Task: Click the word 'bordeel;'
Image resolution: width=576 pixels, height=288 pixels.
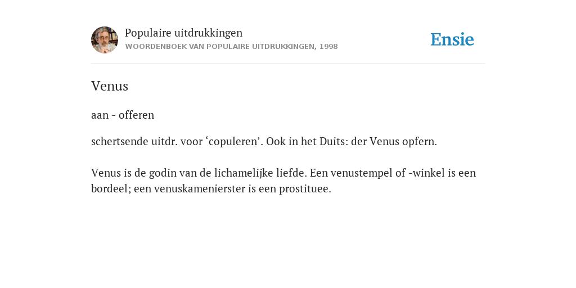Action: click(111, 189)
